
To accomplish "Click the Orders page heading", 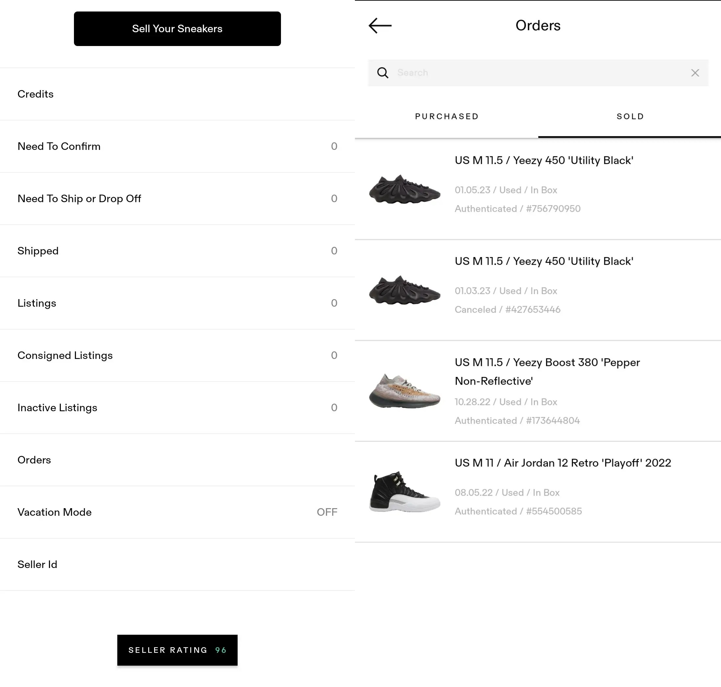I will [x=538, y=25].
